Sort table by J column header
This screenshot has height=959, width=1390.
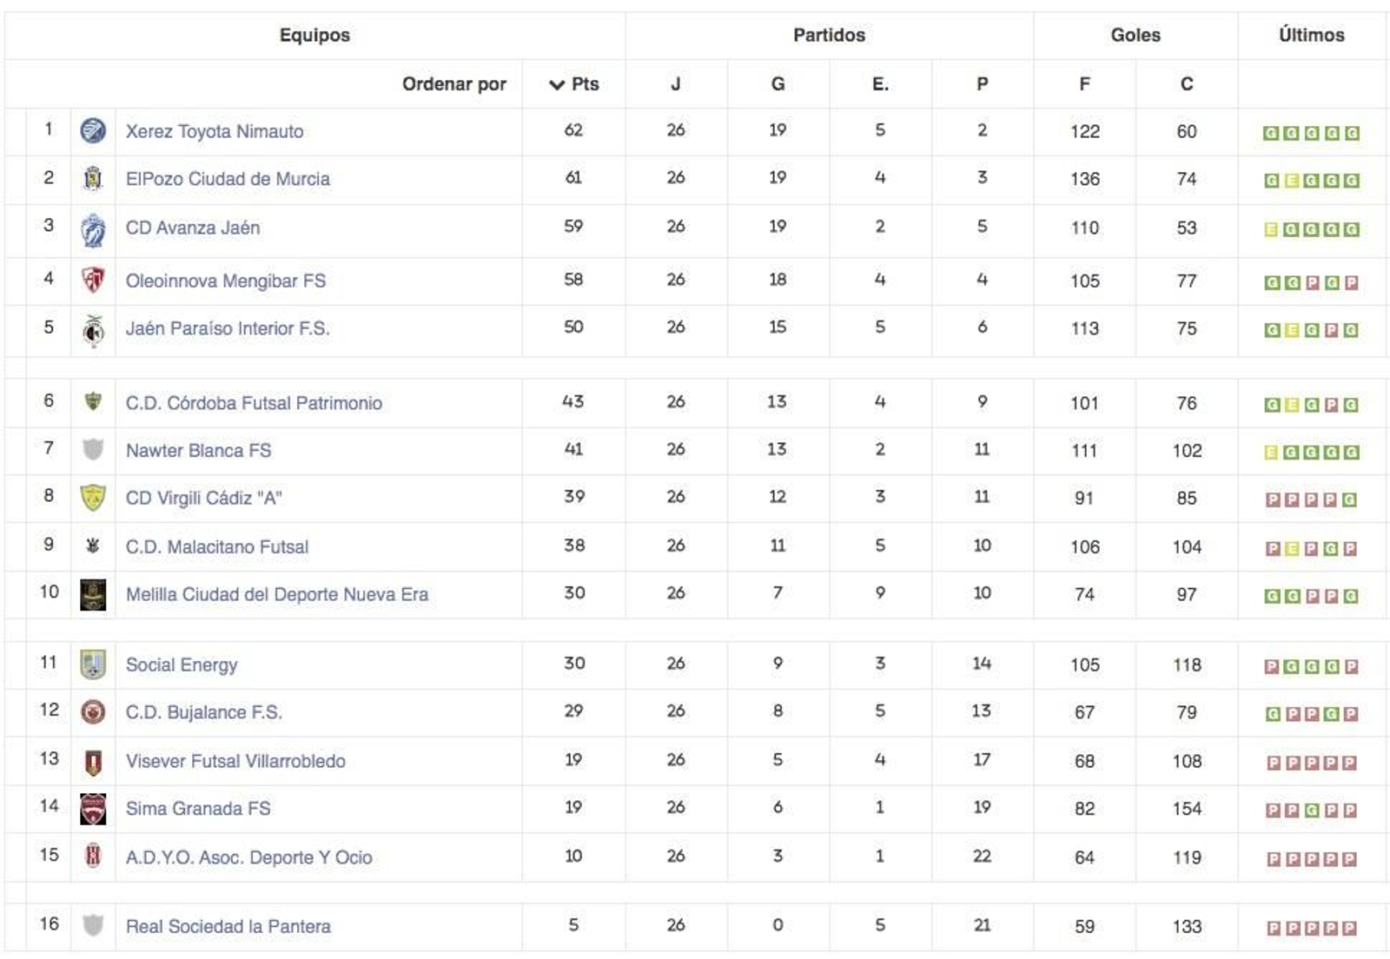click(x=675, y=84)
